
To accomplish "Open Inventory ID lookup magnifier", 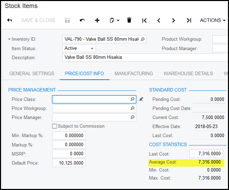I will click(x=142, y=39).
